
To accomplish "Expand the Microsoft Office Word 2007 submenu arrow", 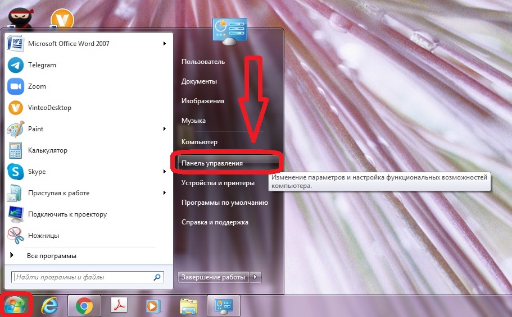I will pos(165,44).
